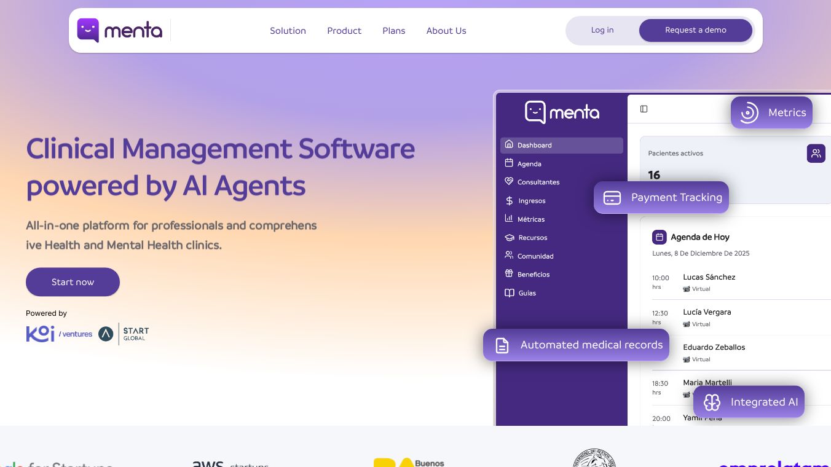Screen dimensions: 831x467
Task: Click the Ingresos dollar icon
Action: (509, 200)
